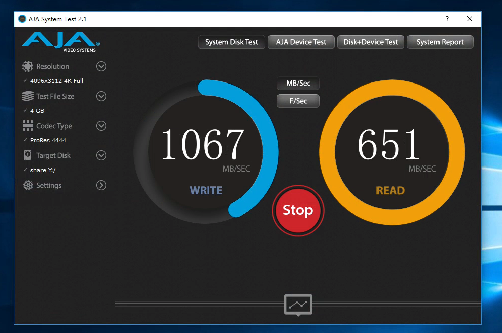The image size is (502, 333).
Task: Expand the Test File Size dropdown arrow
Action: point(101,96)
